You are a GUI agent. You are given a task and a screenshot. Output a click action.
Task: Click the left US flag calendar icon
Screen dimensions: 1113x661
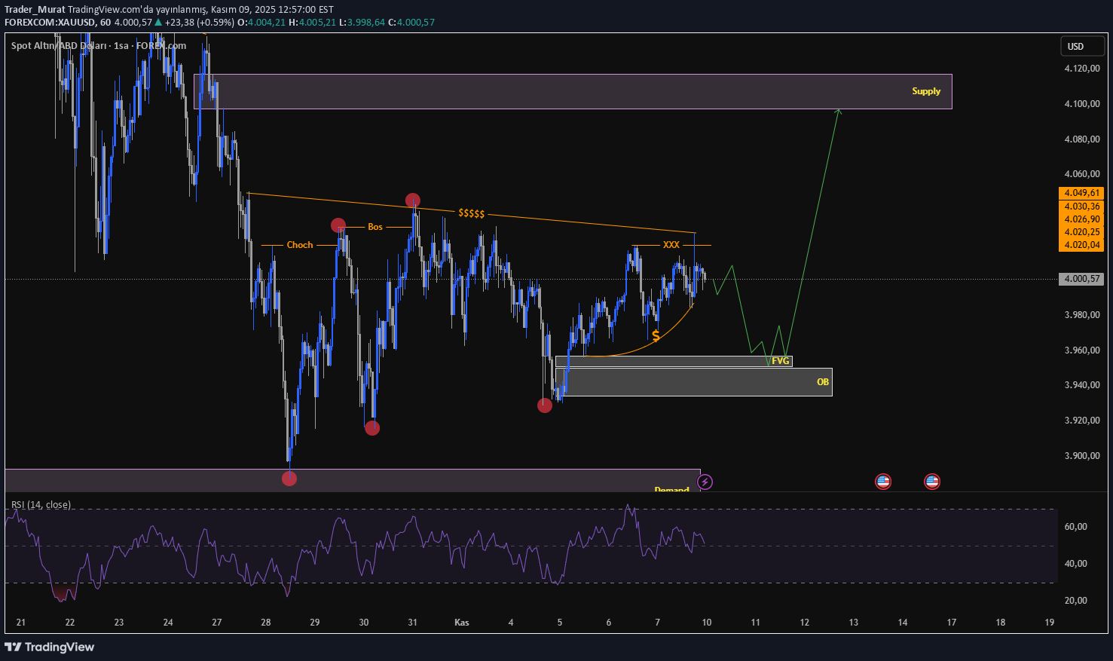pos(882,481)
